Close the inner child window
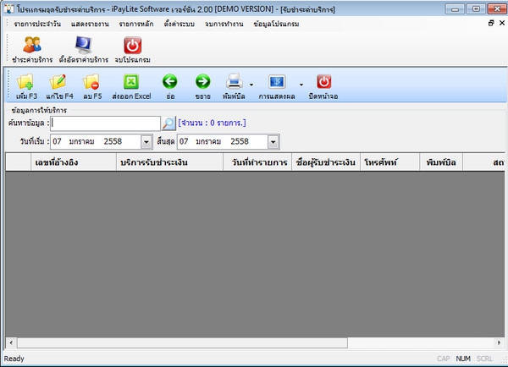 click(x=502, y=23)
